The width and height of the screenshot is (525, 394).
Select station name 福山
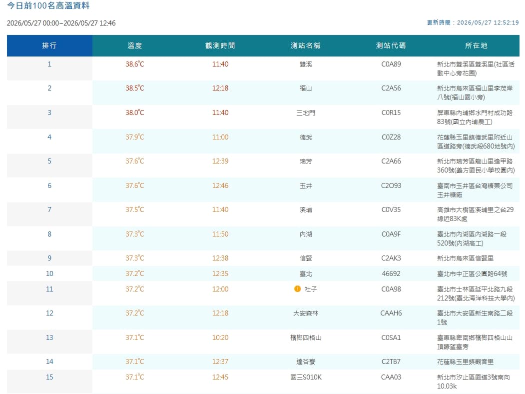(306, 88)
